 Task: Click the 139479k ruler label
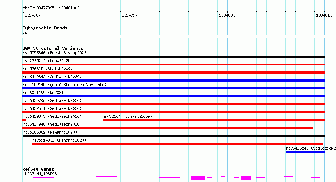(129, 15)
